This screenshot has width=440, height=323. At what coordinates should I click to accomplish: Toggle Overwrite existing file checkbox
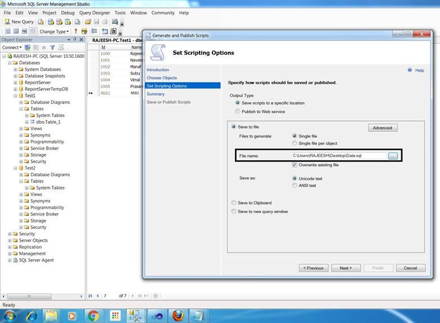click(x=294, y=165)
